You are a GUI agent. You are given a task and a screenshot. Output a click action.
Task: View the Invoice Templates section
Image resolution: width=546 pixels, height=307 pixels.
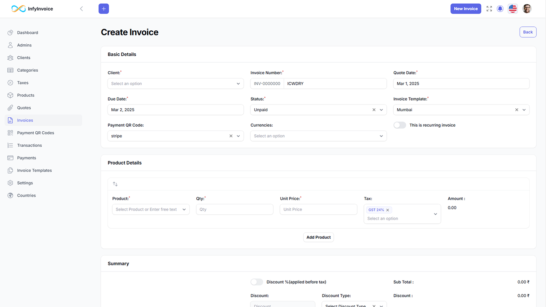click(x=35, y=170)
